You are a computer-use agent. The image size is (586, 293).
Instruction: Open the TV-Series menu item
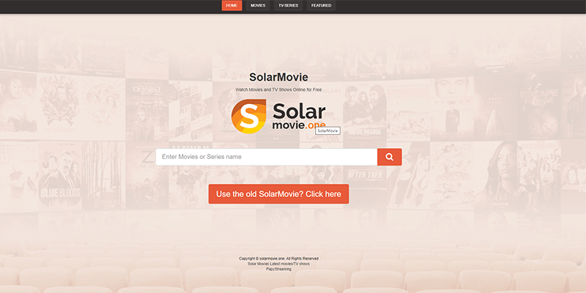point(288,6)
